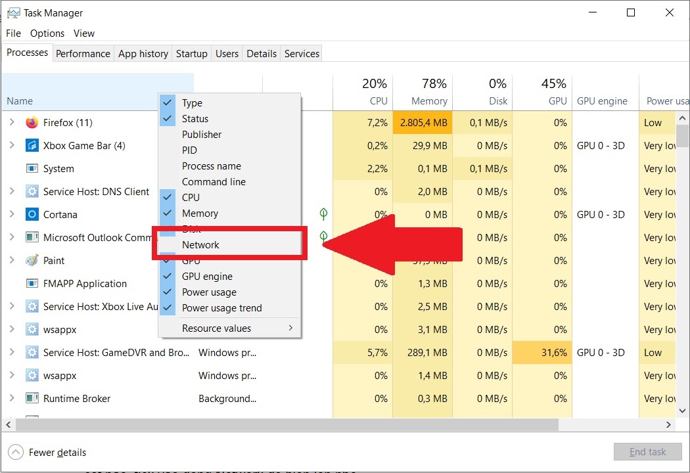The height and width of the screenshot is (473, 690).
Task: Click the Cortana app icon
Action: 32,214
